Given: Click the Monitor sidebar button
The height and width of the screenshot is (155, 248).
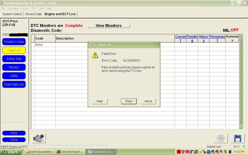Looking at the screenshot, I should coord(14,67).
